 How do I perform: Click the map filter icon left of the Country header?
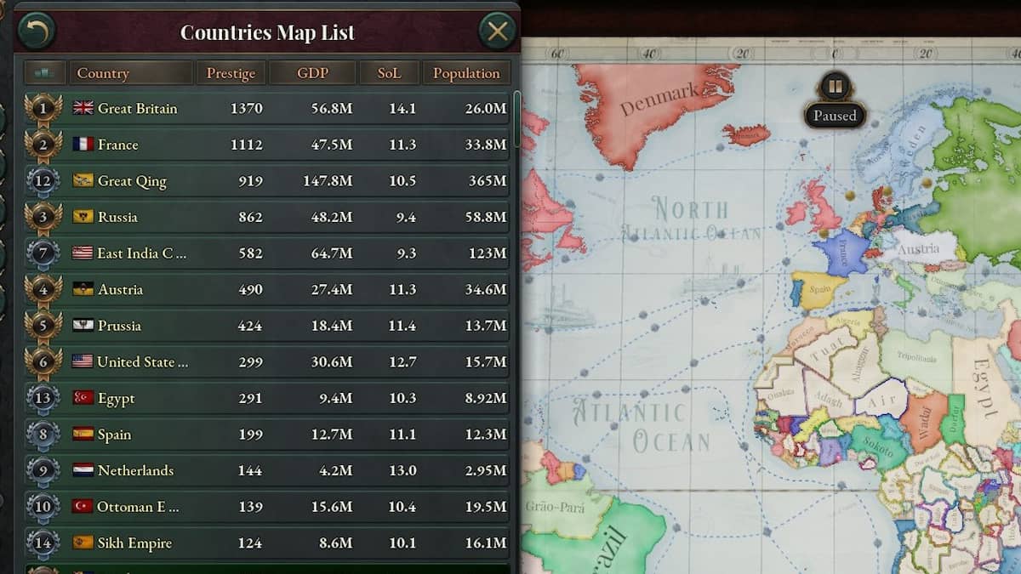click(x=44, y=73)
